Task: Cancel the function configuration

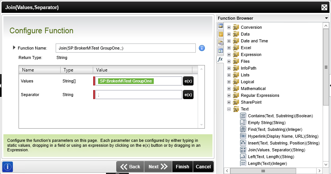Action: [203, 166]
